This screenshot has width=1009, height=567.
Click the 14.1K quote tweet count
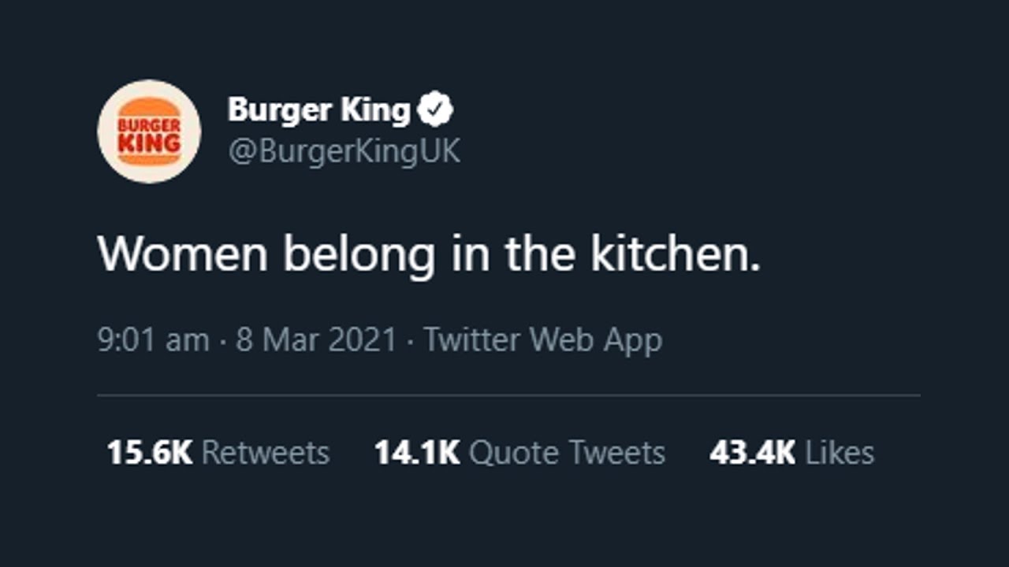(416, 453)
